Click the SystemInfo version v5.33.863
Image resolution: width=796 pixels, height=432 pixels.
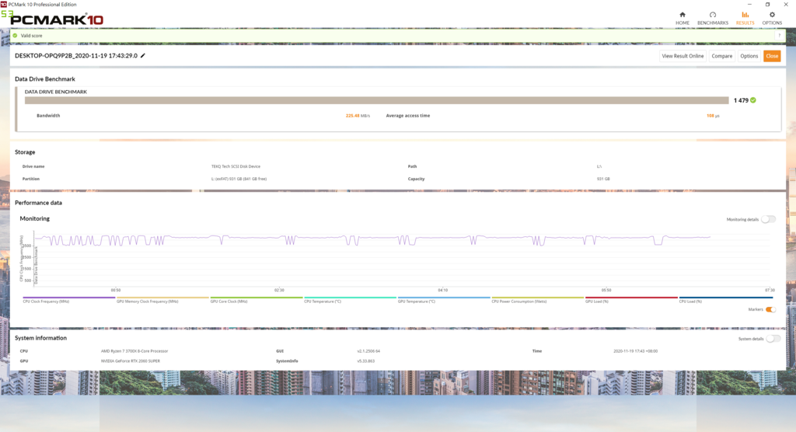365,361
